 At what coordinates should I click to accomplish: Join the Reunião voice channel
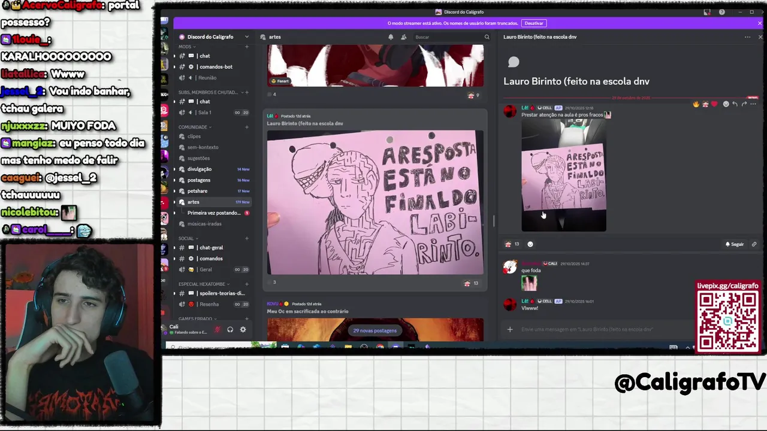tap(215, 78)
